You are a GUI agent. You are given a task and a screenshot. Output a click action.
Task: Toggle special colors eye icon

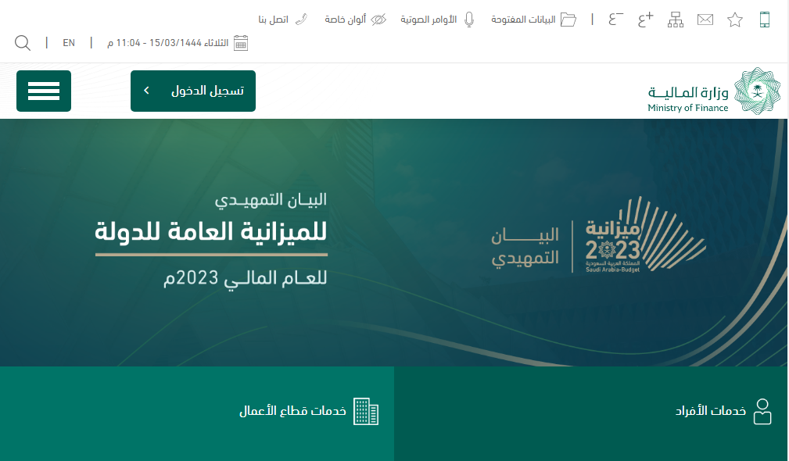click(378, 20)
